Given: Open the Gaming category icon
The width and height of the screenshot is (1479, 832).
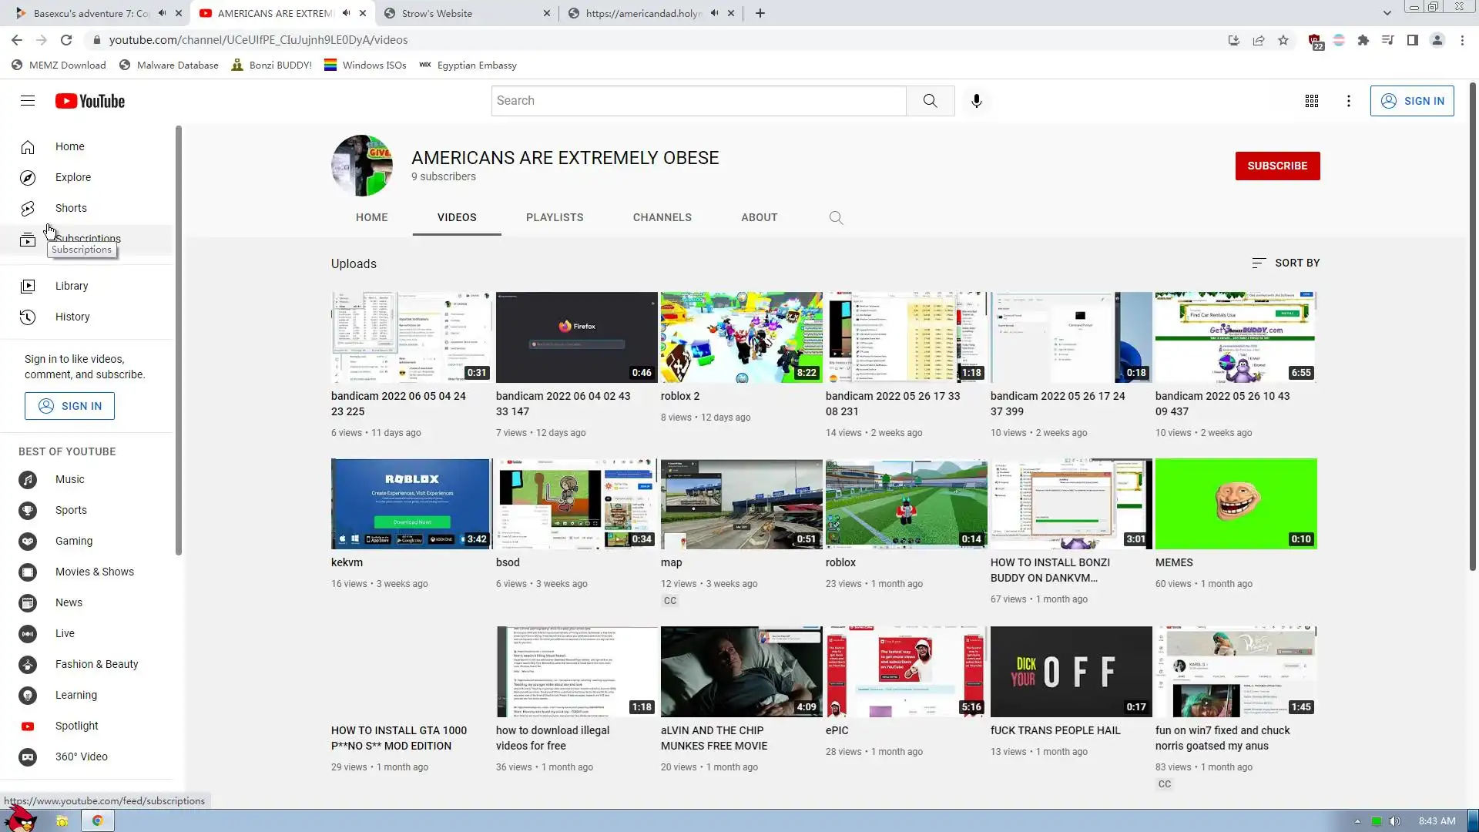Looking at the screenshot, I should (28, 541).
